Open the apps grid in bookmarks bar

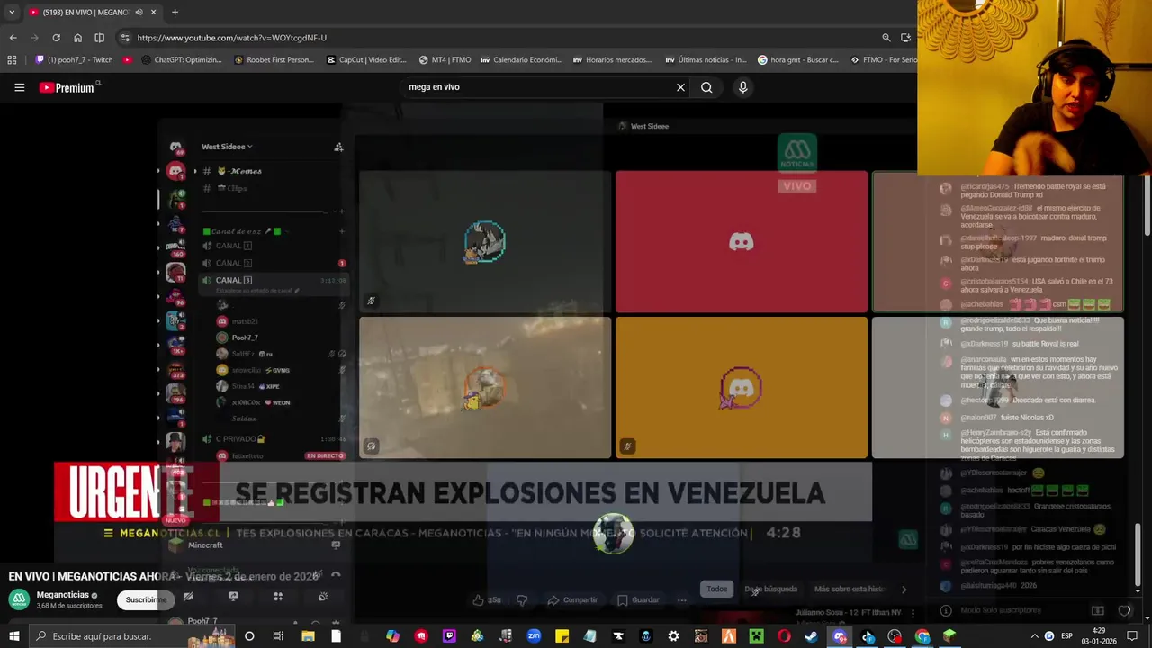(x=12, y=60)
